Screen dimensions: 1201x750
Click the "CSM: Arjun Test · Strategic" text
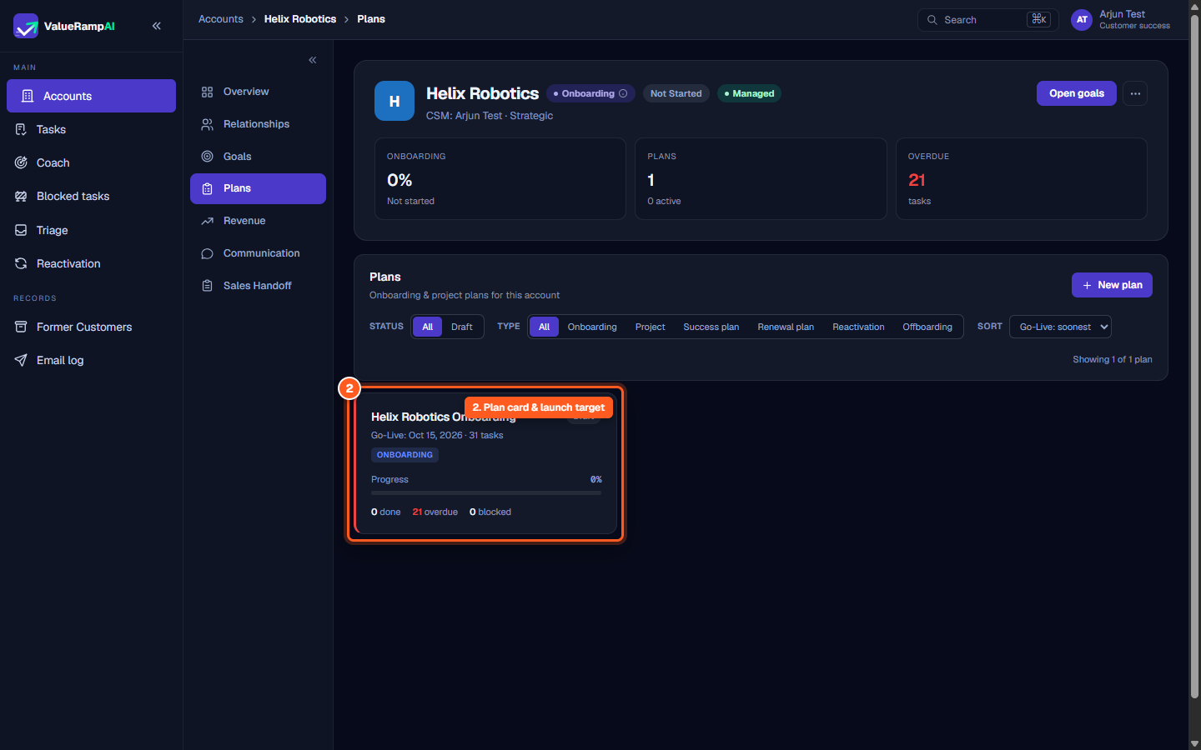click(x=490, y=116)
